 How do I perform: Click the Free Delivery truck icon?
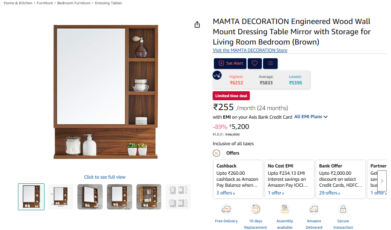[226, 209]
